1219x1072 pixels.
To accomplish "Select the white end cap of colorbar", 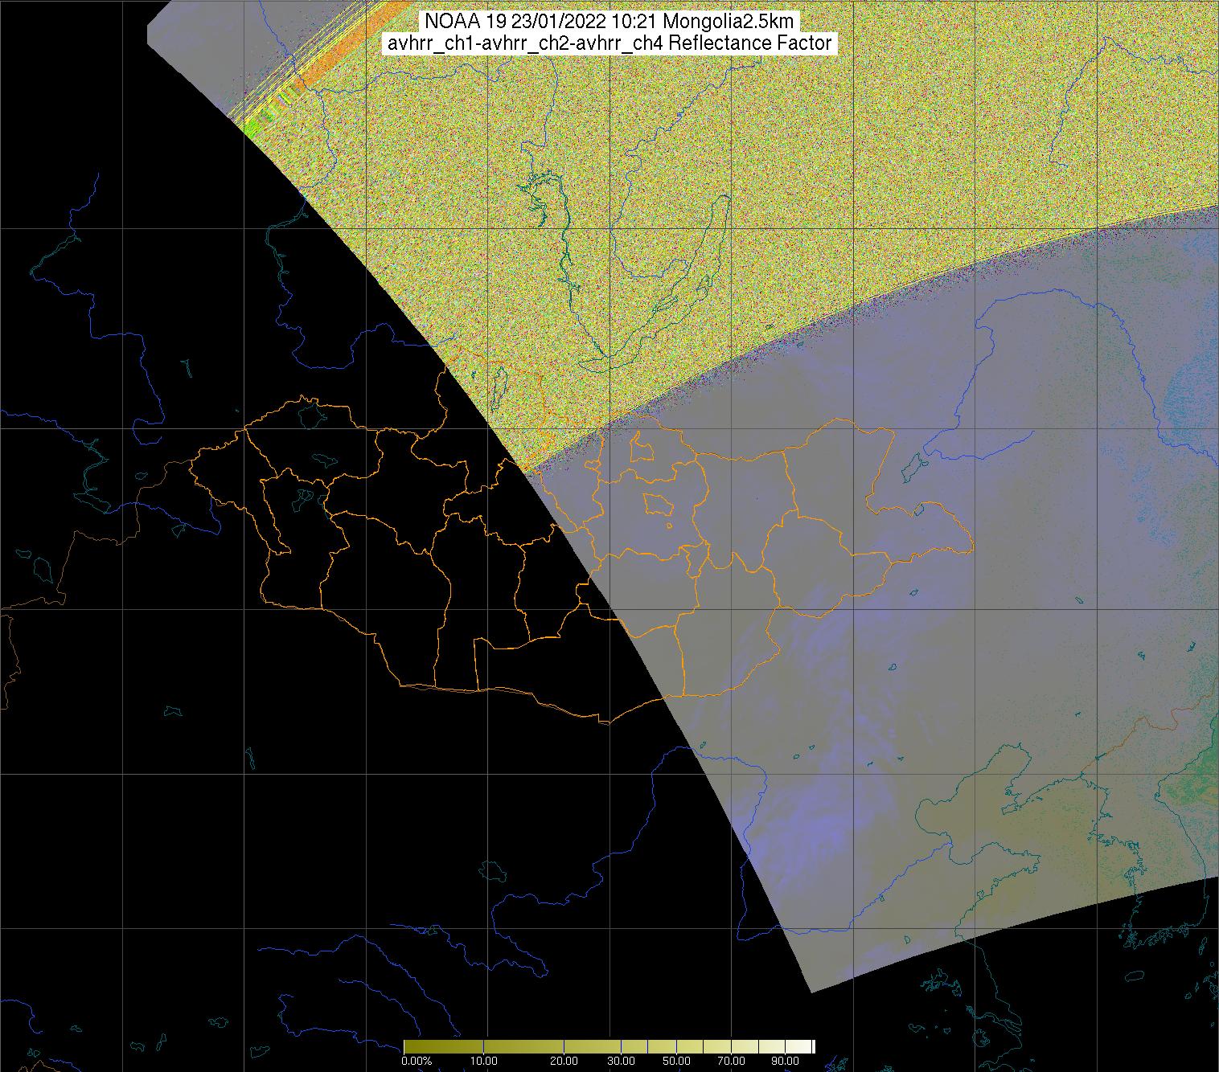I will (x=813, y=1046).
